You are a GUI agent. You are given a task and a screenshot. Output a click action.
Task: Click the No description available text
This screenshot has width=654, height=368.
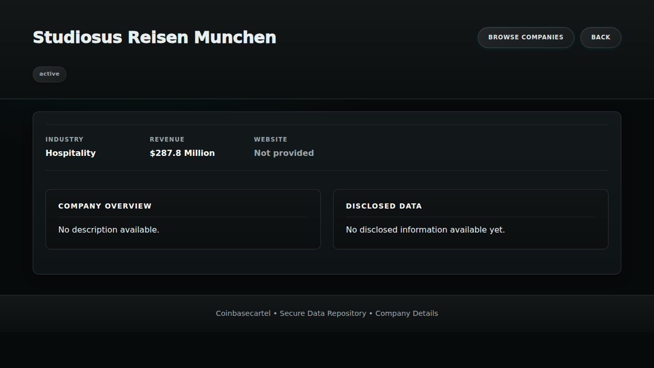109,230
